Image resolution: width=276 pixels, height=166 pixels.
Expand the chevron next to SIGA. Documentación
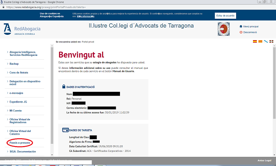8,151
